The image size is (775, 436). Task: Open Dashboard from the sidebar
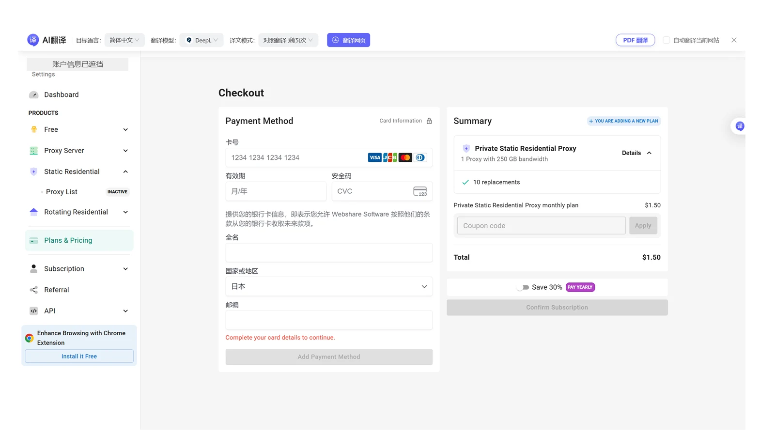61,95
